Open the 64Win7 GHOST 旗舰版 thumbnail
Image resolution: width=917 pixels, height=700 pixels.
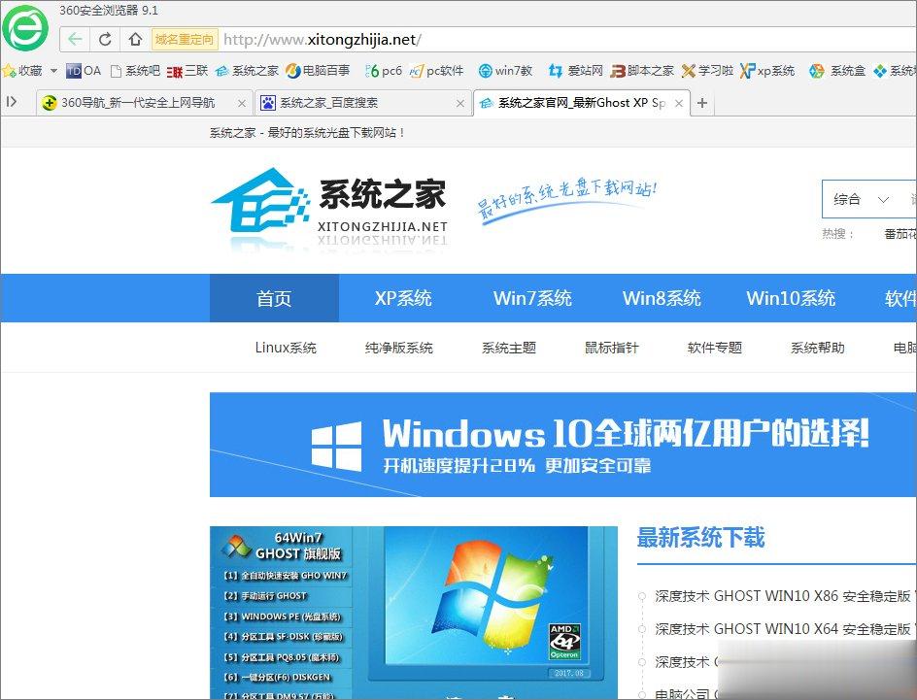point(414,613)
